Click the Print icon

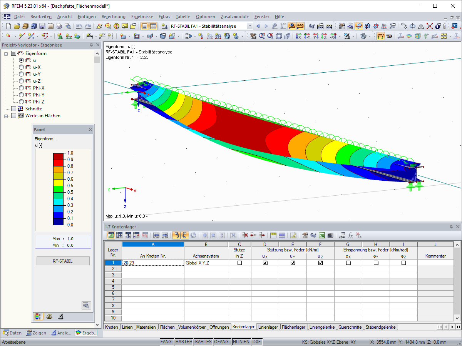(x=59, y=26)
